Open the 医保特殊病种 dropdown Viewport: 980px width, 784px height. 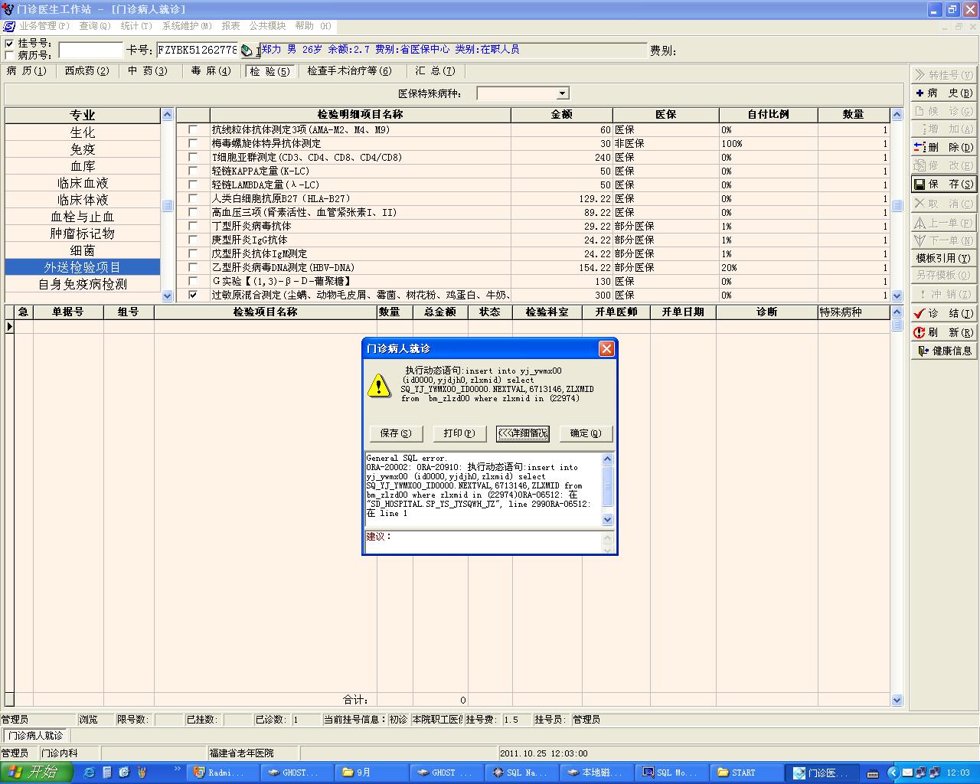563,93
